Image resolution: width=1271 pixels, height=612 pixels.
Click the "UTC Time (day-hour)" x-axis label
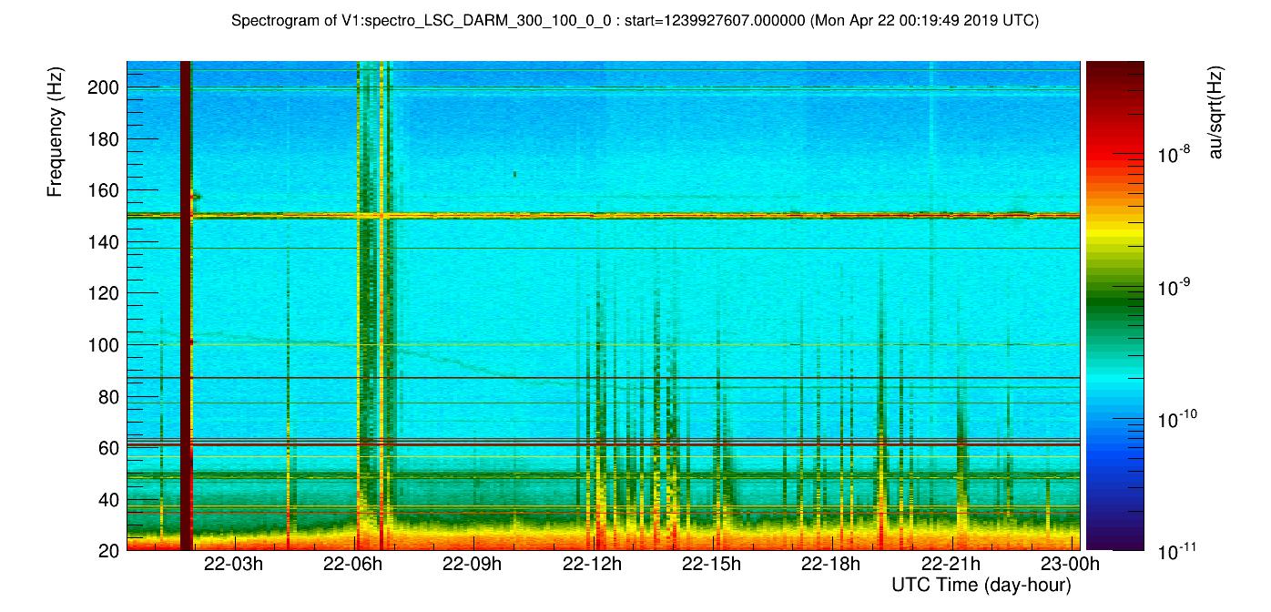(x=981, y=585)
